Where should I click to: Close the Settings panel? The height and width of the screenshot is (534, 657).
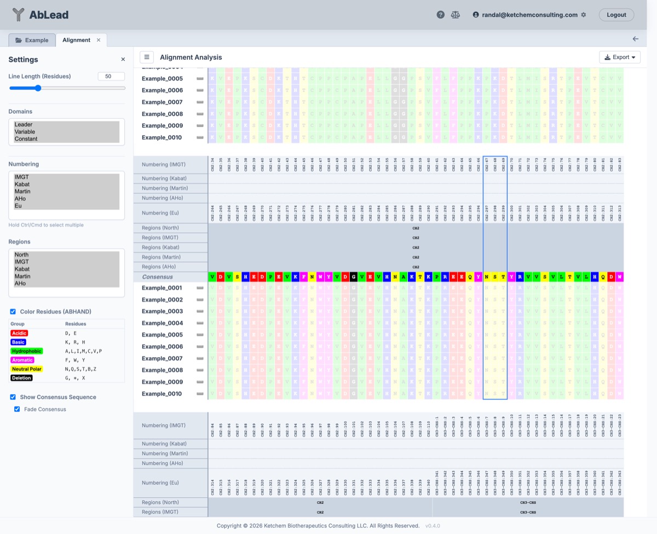pyautogui.click(x=123, y=59)
